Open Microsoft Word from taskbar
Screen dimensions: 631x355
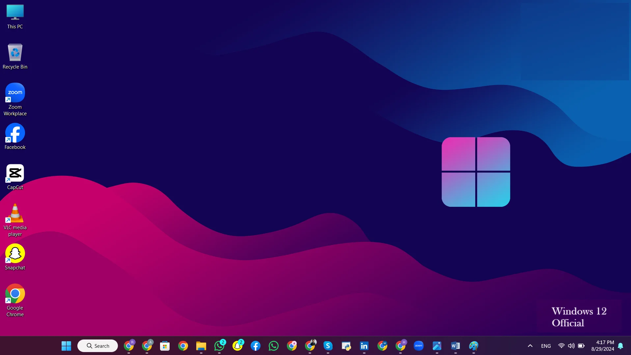[x=455, y=346]
